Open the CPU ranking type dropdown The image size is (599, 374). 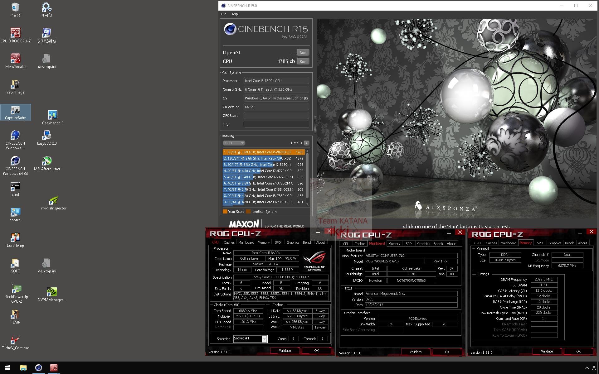[x=234, y=143]
